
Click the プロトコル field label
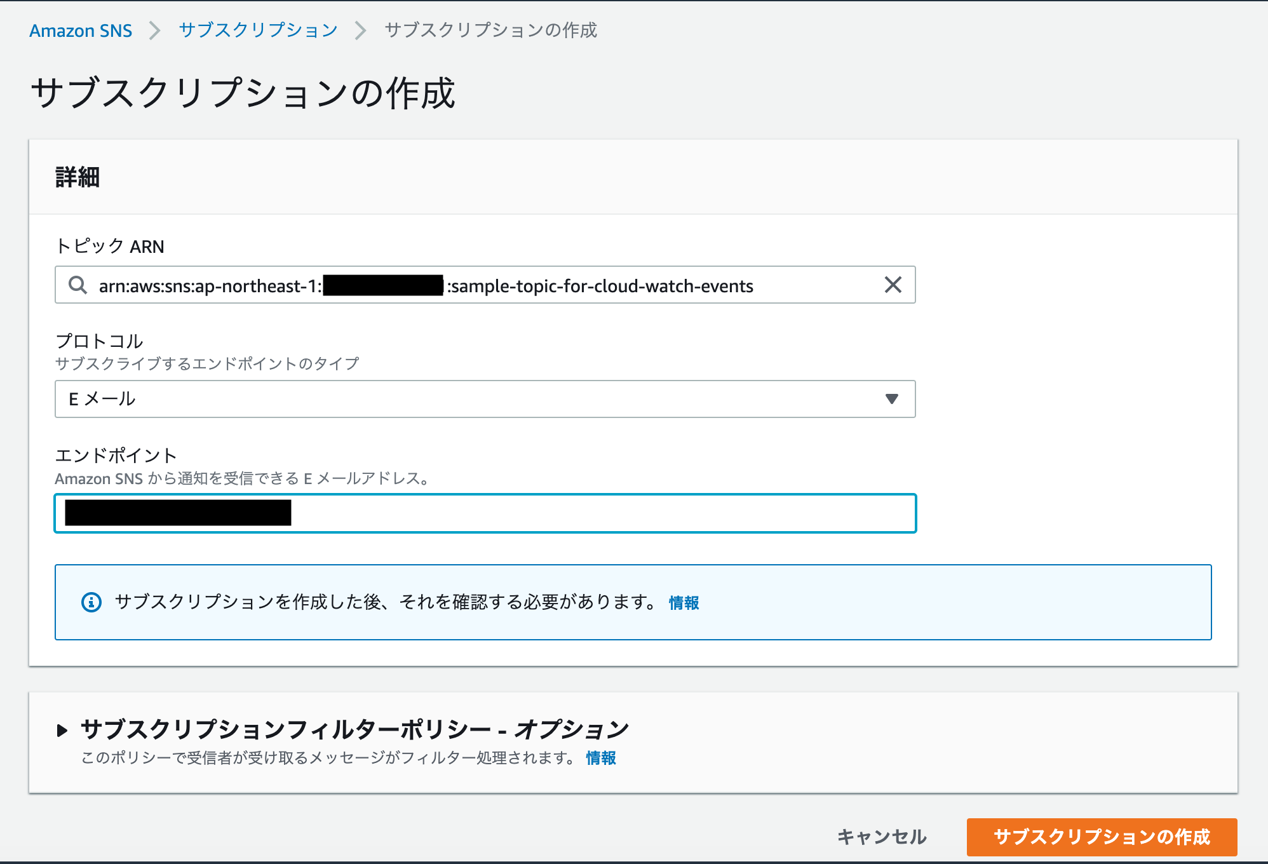100,341
